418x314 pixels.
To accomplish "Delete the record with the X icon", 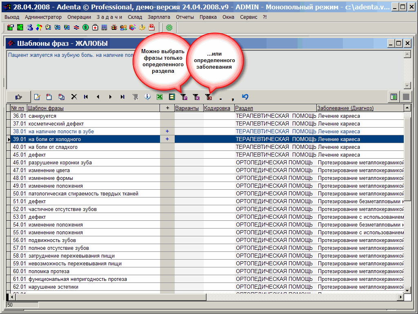I will pos(74,97).
